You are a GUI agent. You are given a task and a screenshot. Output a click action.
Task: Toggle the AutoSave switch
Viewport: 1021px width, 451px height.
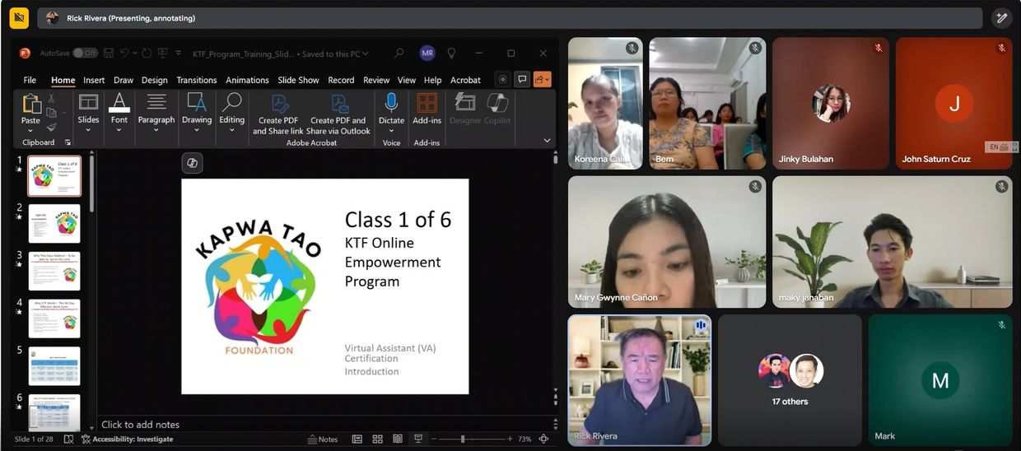(x=85, y=53)
